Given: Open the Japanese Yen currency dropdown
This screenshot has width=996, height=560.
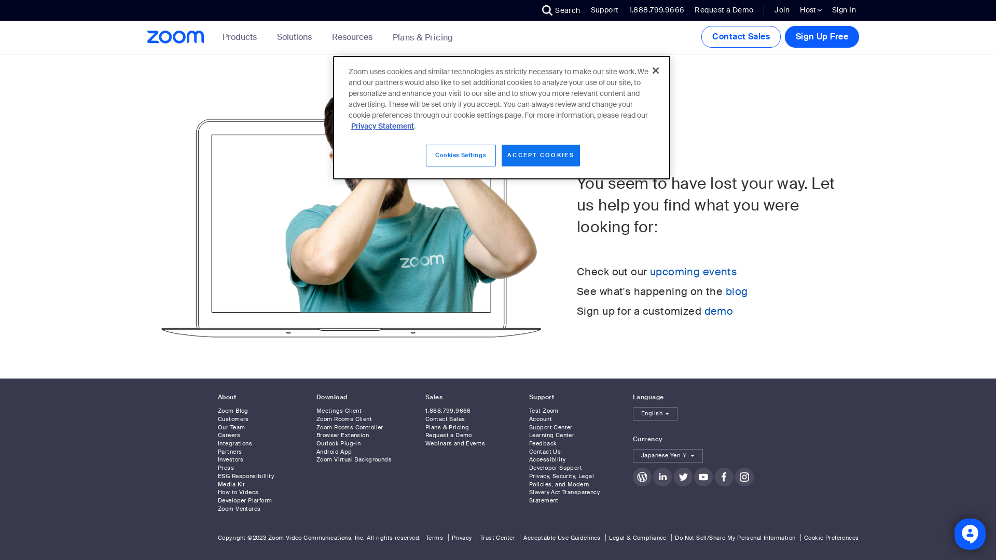Looking at the screenshot, I should click(x=668, y=456).
